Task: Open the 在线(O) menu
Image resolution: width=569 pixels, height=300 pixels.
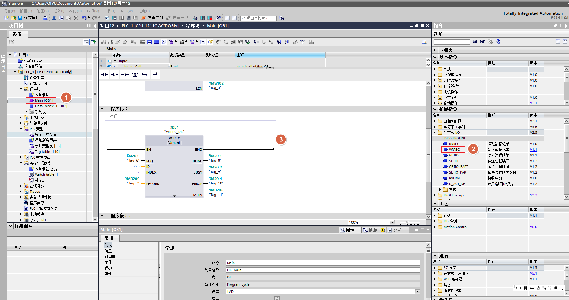Action: click(75, 11)
